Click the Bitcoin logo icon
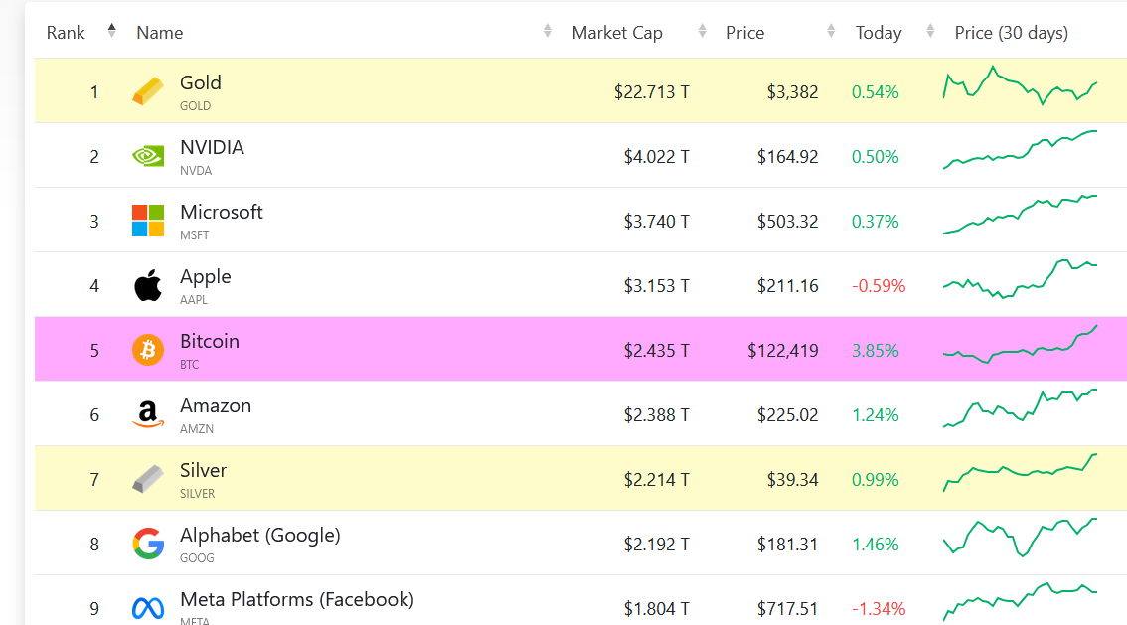Screen dimensions: 1127x625 pos(148,350)
